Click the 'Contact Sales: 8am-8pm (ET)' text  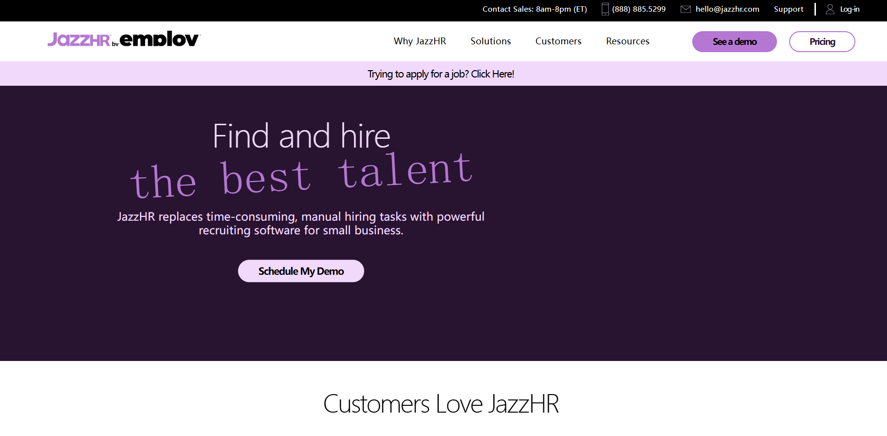point(535,9)
